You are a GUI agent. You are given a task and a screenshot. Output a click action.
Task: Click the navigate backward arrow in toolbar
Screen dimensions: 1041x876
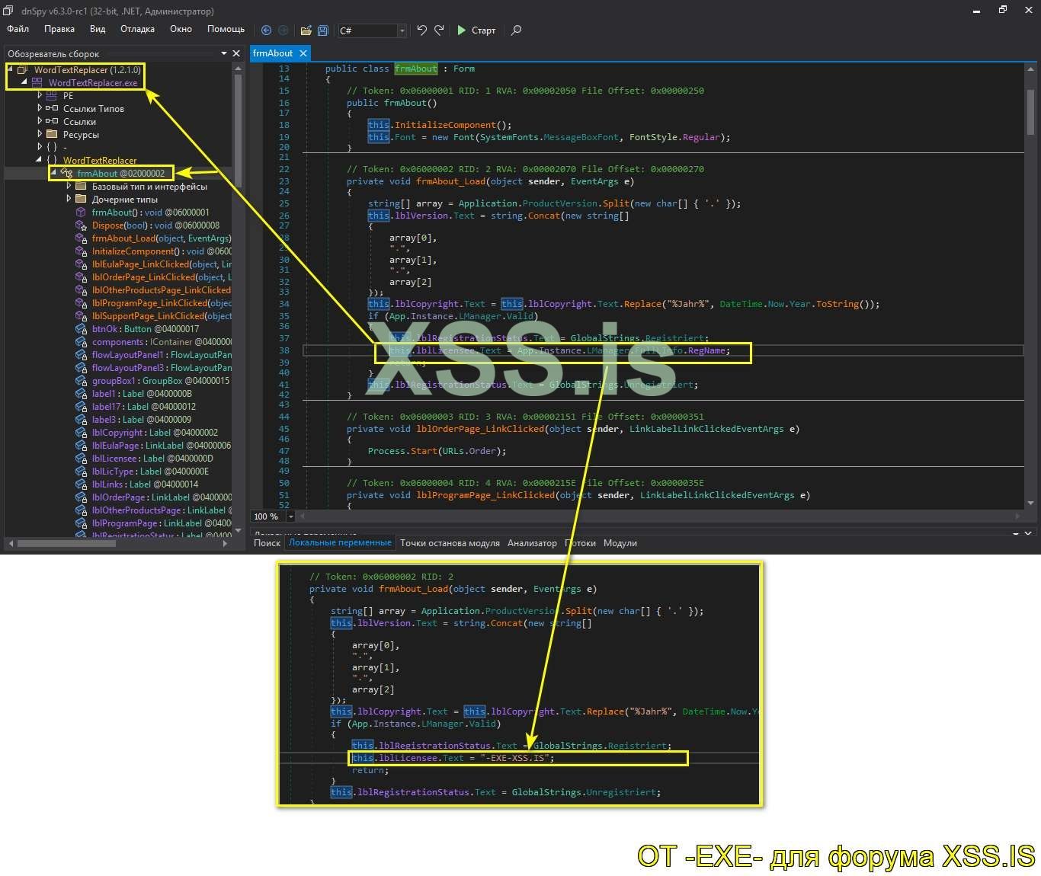[x=266, y=30]
